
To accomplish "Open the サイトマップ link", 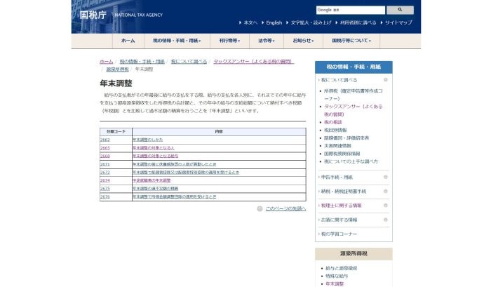I will coord(398,22).
